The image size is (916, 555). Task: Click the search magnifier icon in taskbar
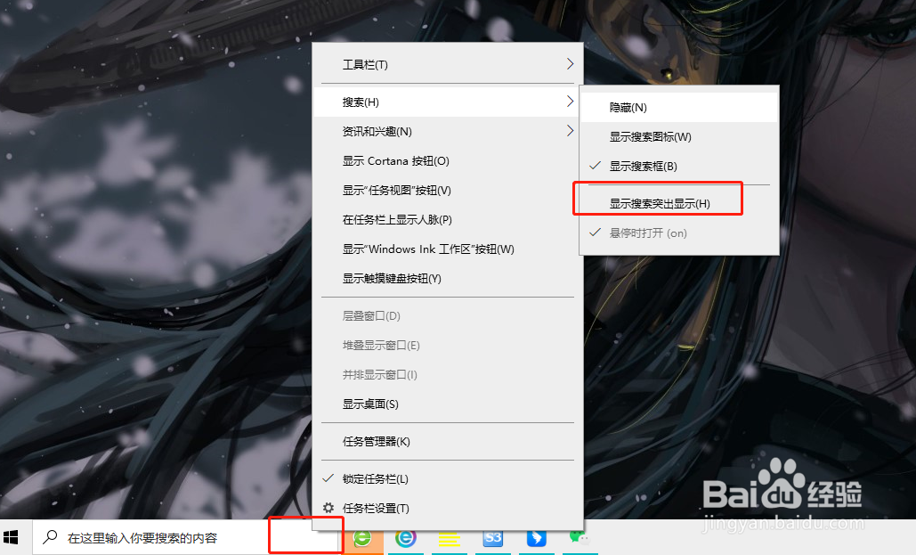[x=50, y=537]
